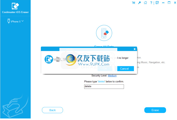Viewport: 177px width, 120px height.
Task: Click the key register icon
Action: pyautogui.click(x=140, y=3)
